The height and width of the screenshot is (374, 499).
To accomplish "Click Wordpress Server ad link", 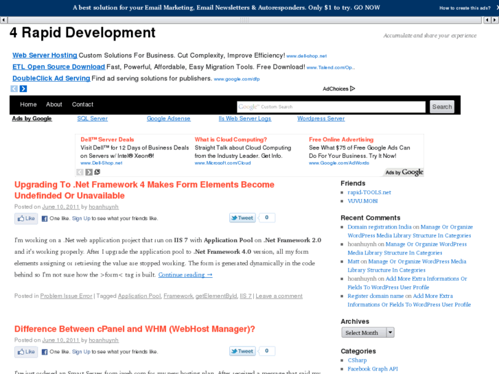I will (321, 119).
